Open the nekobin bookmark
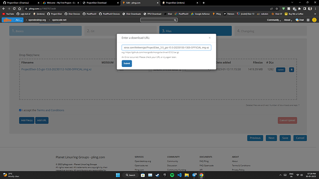The image size is (319, 179). (263, 14)
